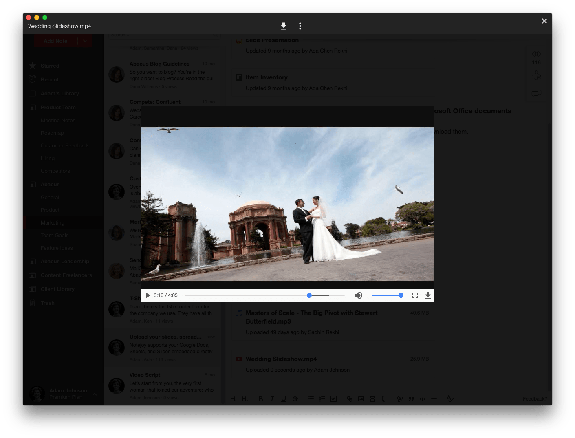This screenshot has height=438, width=575.
Task: Toggle the checklist checkbox formatting icon
Action: point(333,399)
